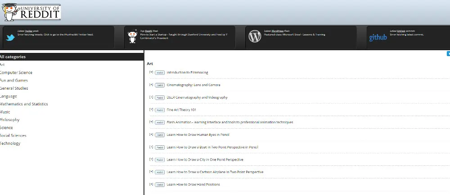Open Draw a City in One Point Perspective title

point(205,160)
